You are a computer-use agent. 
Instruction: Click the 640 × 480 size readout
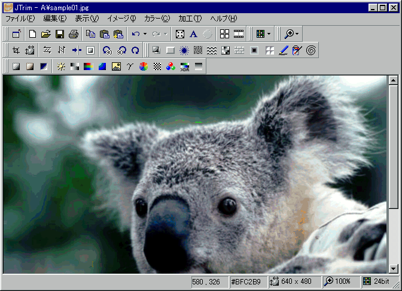click(x=296, y=282)
